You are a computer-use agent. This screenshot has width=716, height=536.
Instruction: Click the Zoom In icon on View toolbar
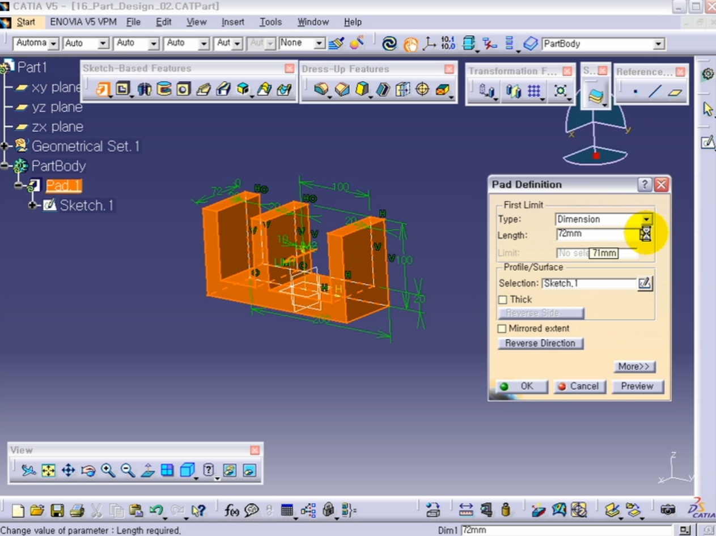[108, 470]
